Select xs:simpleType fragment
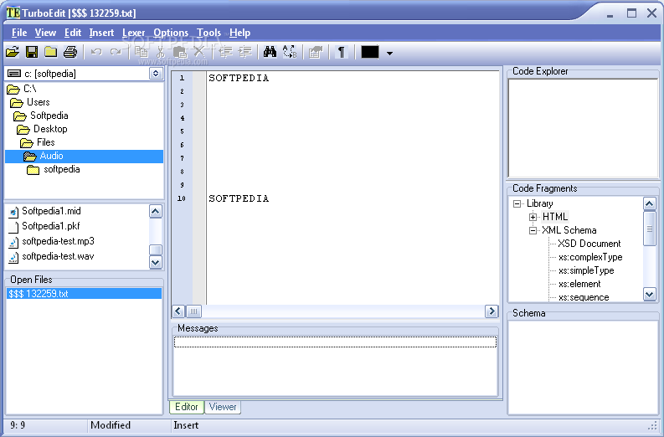 coord(586,270)
